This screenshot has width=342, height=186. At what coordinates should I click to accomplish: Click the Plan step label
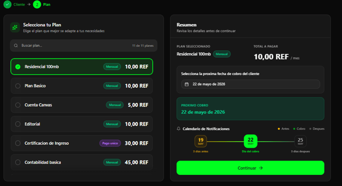point(46,5)
